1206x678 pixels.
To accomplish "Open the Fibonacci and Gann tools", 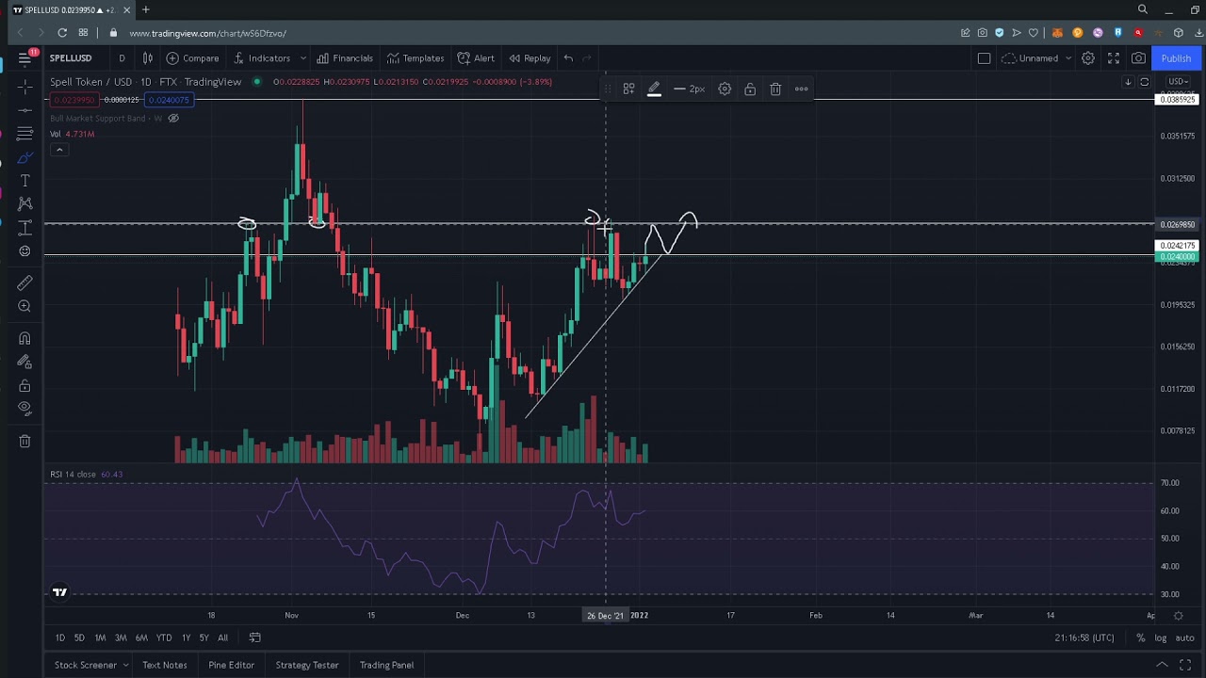I will tap(24, 134).
